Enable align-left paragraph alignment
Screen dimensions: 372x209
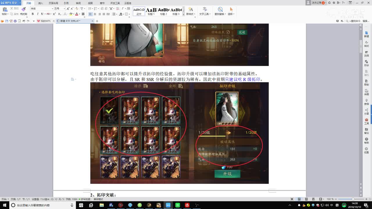coord(90,14)
